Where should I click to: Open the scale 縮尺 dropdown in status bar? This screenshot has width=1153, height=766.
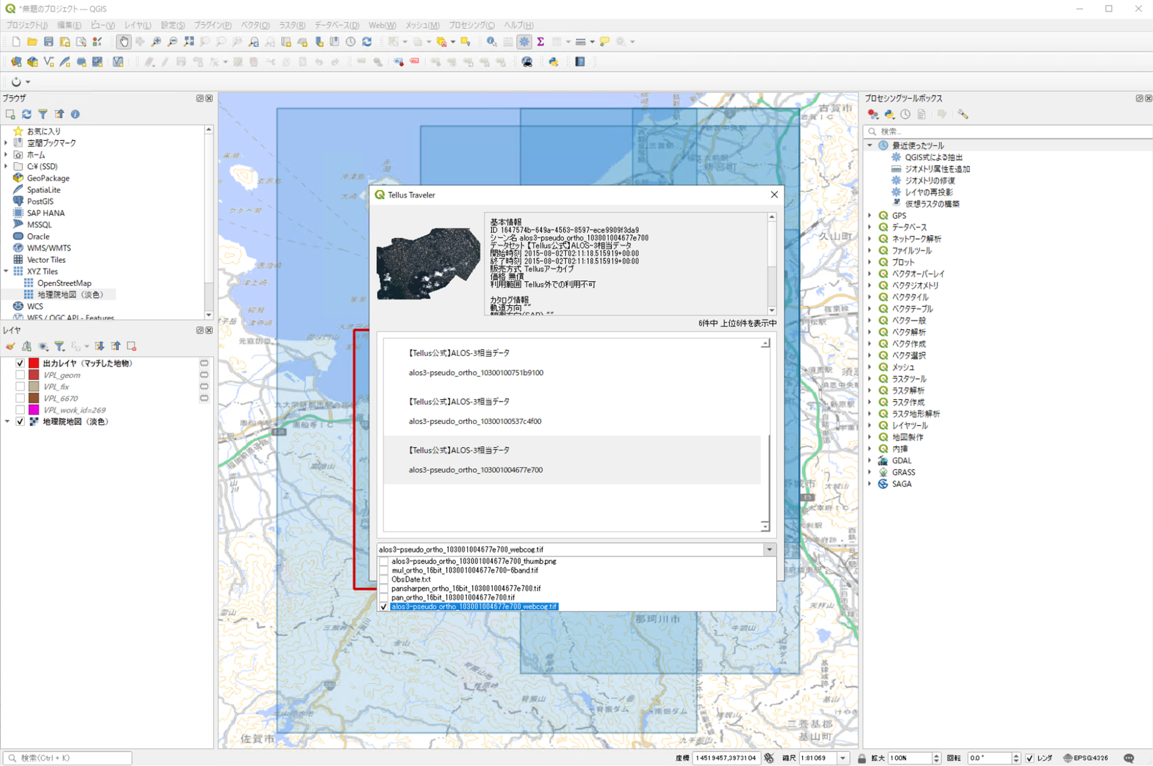843,758
